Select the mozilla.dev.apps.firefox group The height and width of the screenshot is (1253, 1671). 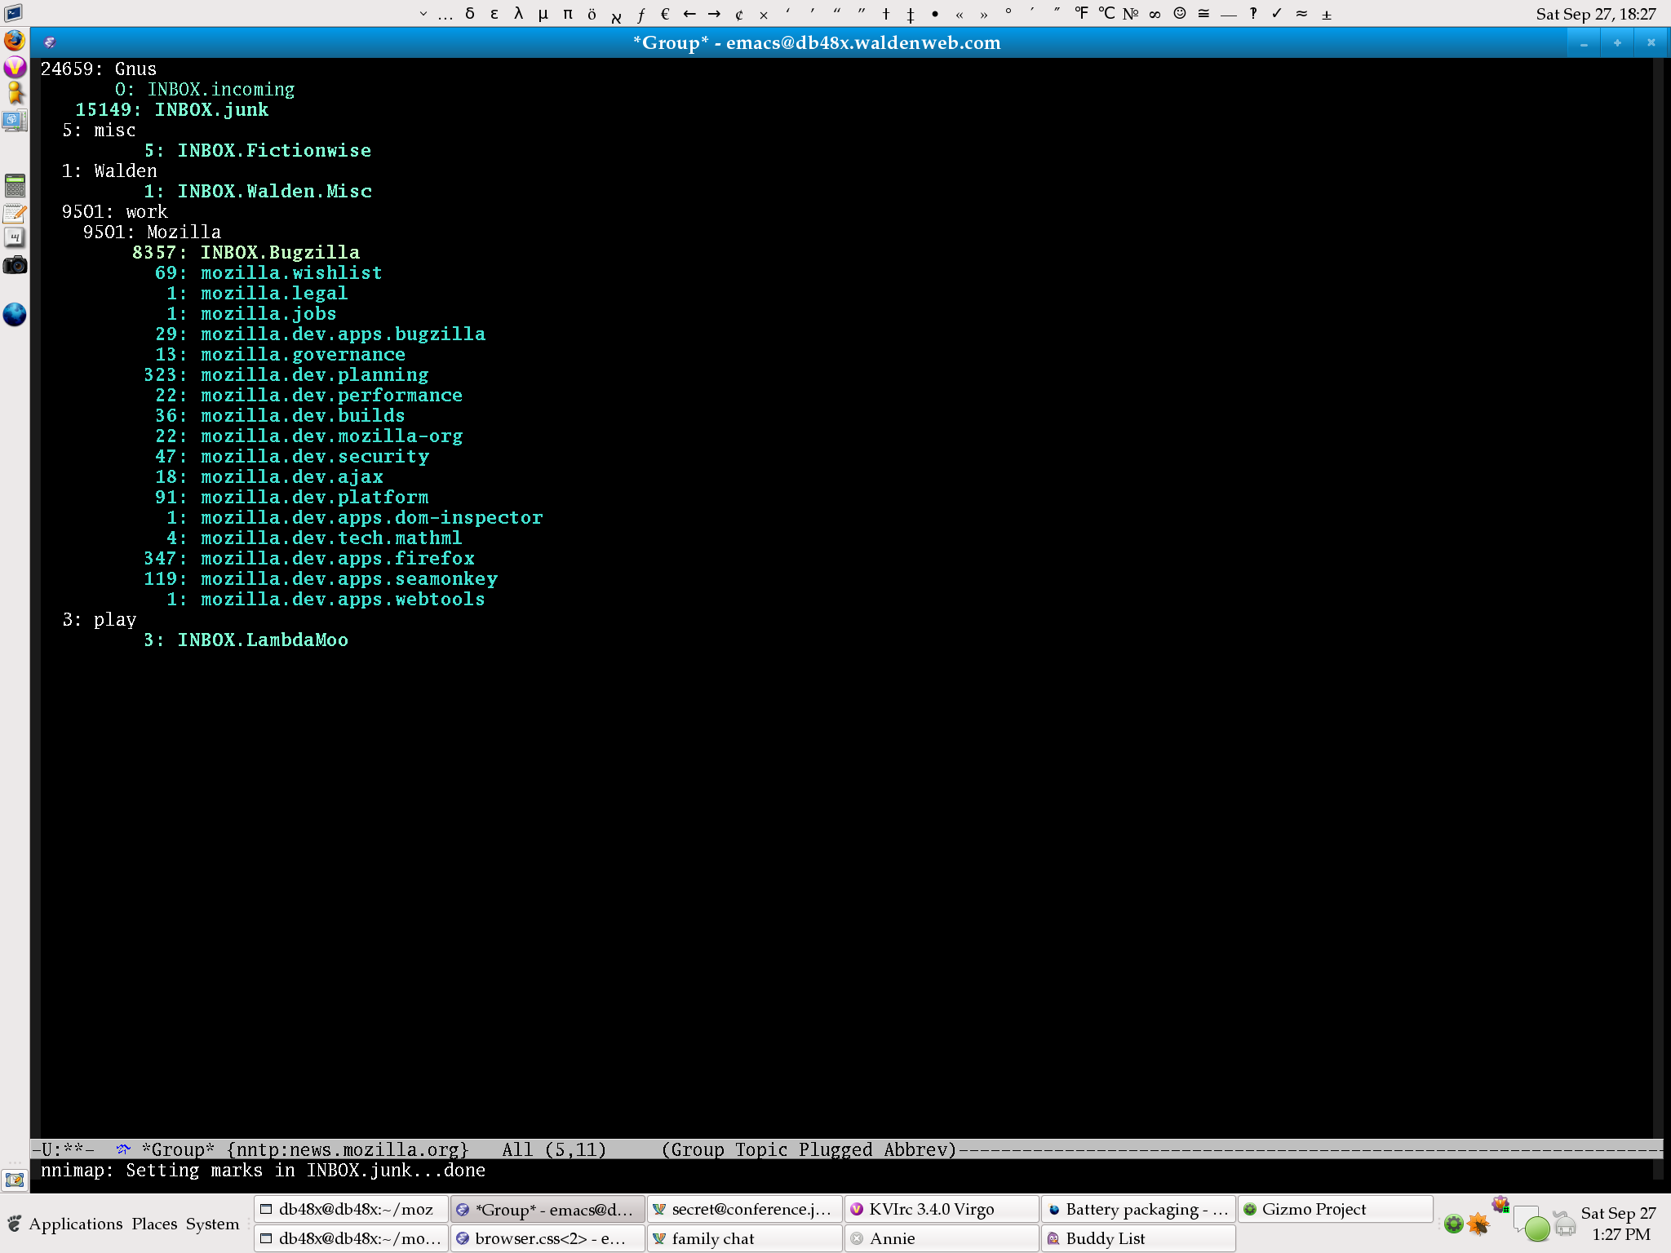337,558
